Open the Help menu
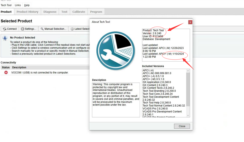This screenshot has height=142, width=244. pyautogui.click(x=27, y=5)
